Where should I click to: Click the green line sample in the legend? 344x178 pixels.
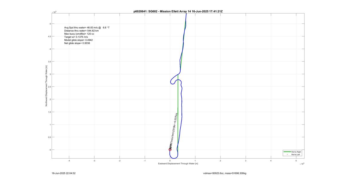(x=287, y=152)
